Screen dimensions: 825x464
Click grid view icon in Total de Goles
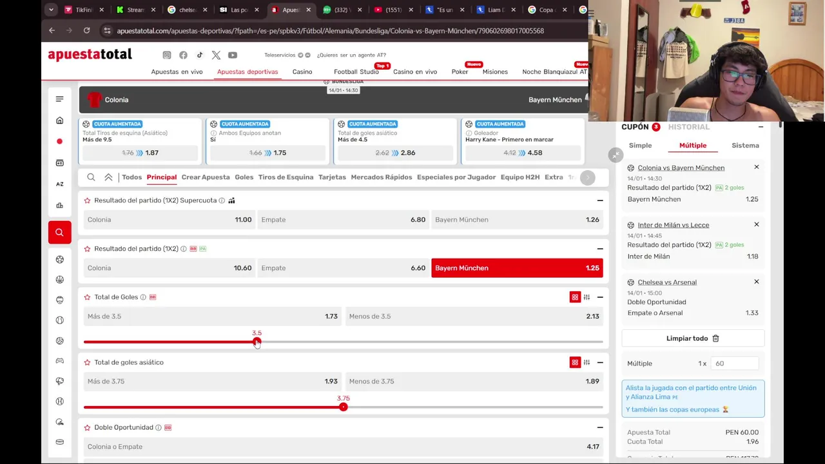point(575,297)
